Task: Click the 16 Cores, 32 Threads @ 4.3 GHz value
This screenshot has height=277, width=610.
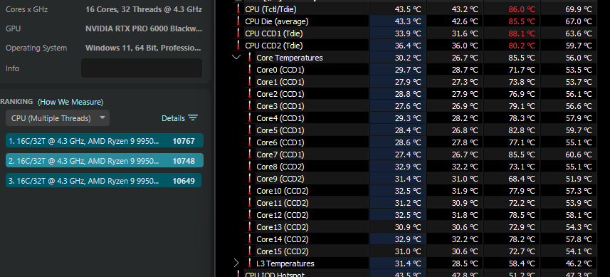Action: click(144, 9)
